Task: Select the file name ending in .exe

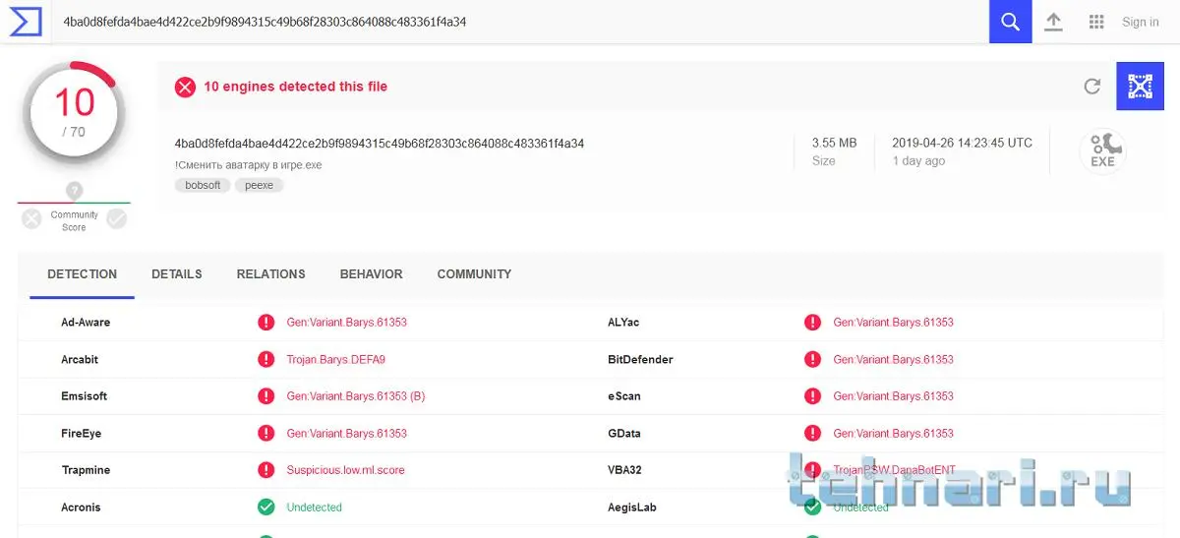Action: click(249, 165)
